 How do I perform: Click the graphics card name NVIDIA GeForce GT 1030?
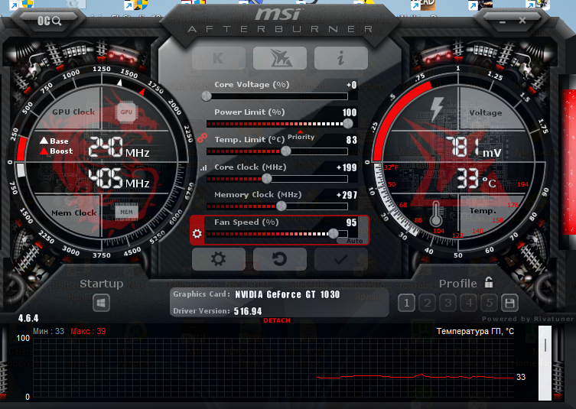coord(288,294)
